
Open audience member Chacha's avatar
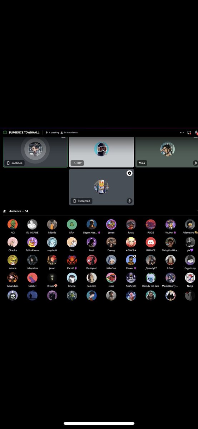(13, 242)
